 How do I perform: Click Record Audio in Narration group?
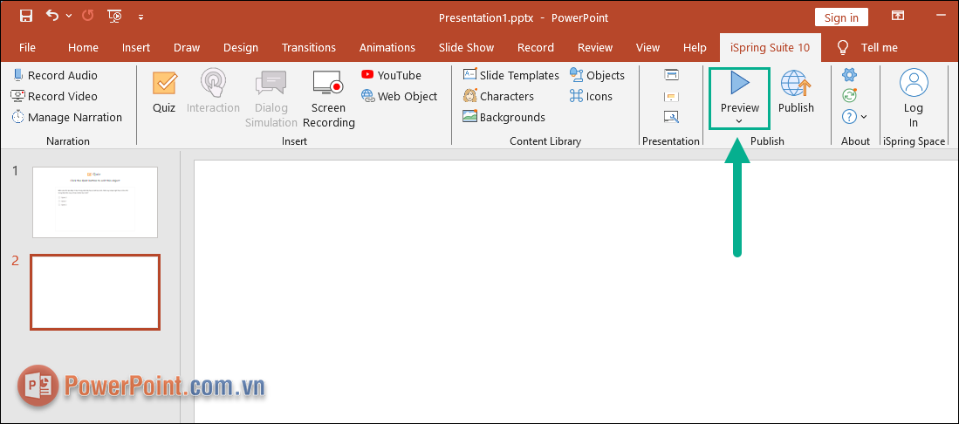54,75
